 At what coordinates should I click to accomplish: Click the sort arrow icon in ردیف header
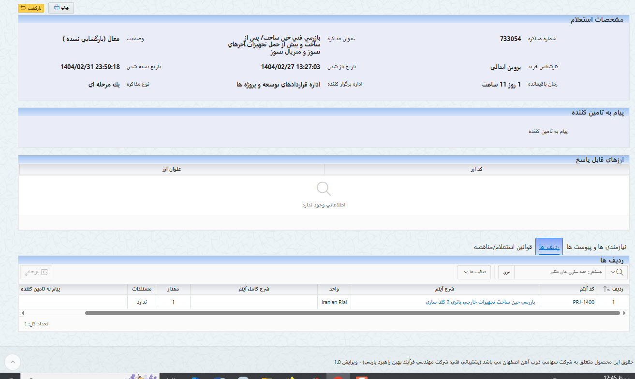coord(607,289)
